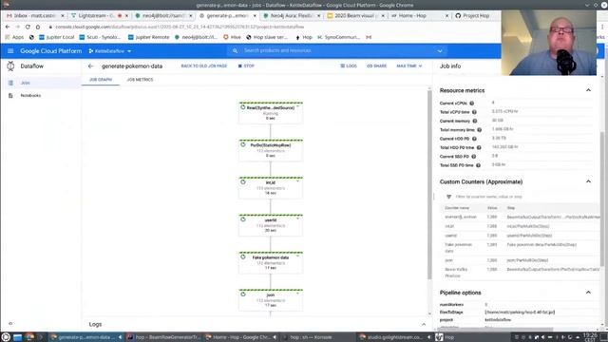Click the SHARE button
This screenshot has height=342, width=608.
(x=376, y=66)
